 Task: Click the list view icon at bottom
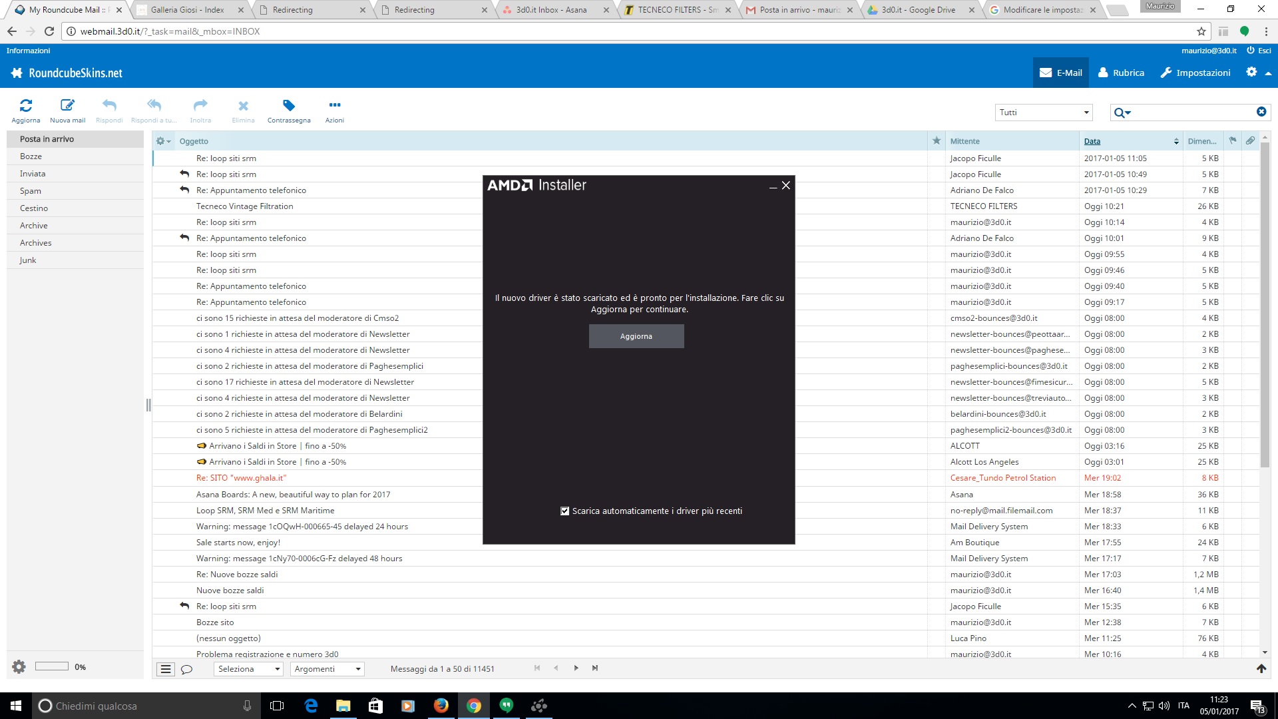166,669
